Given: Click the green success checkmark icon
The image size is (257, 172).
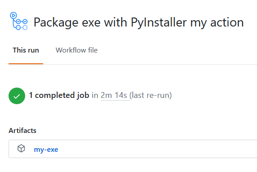Looking at the screenshot, I should tap(17, 96).
